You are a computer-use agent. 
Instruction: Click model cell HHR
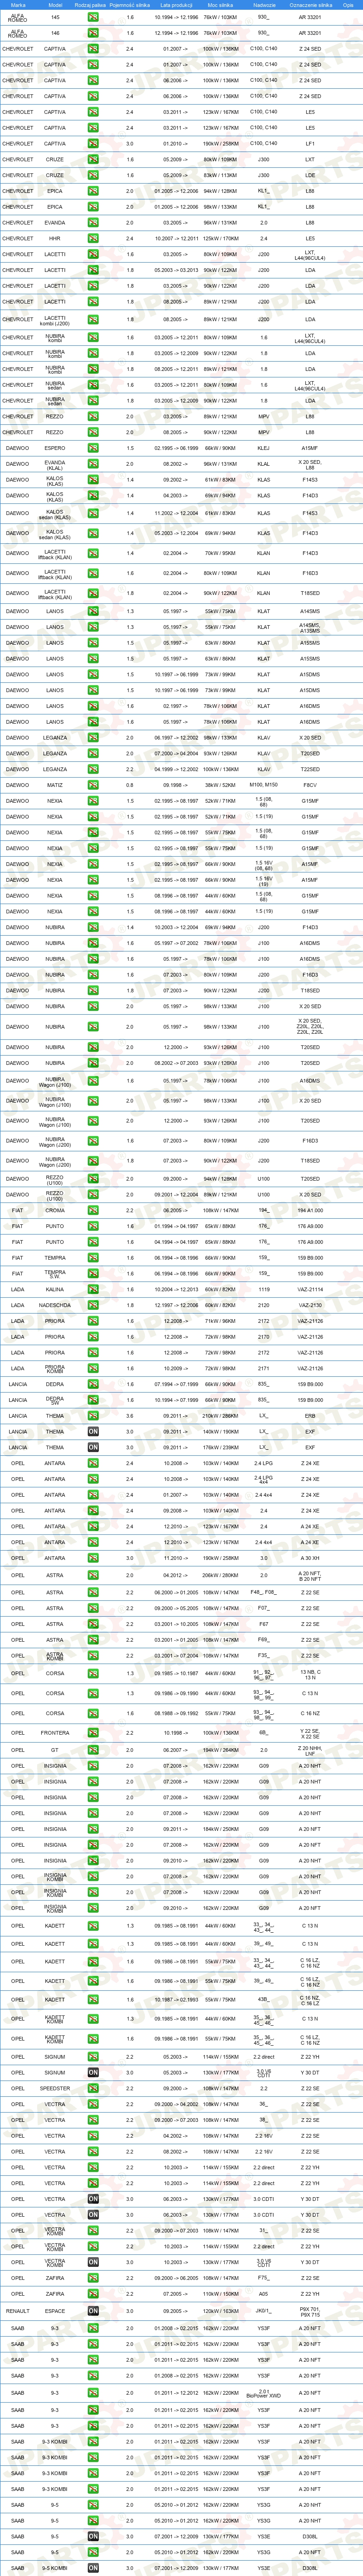click(55, 239)
